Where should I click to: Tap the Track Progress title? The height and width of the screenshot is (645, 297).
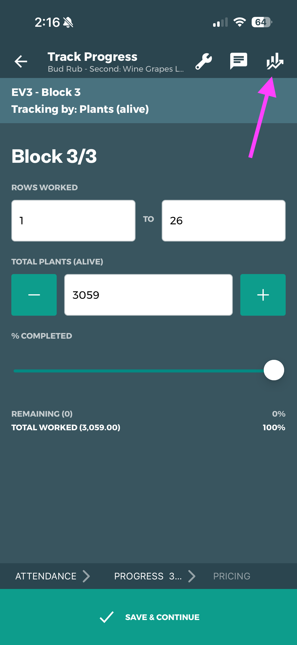point(92,57)
